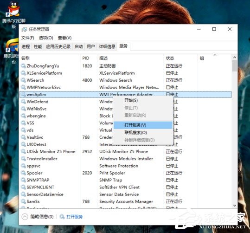This screenshot has height=233, width=250.
Task: Switch to the 用户 tab
Action: tap(91, 46)
